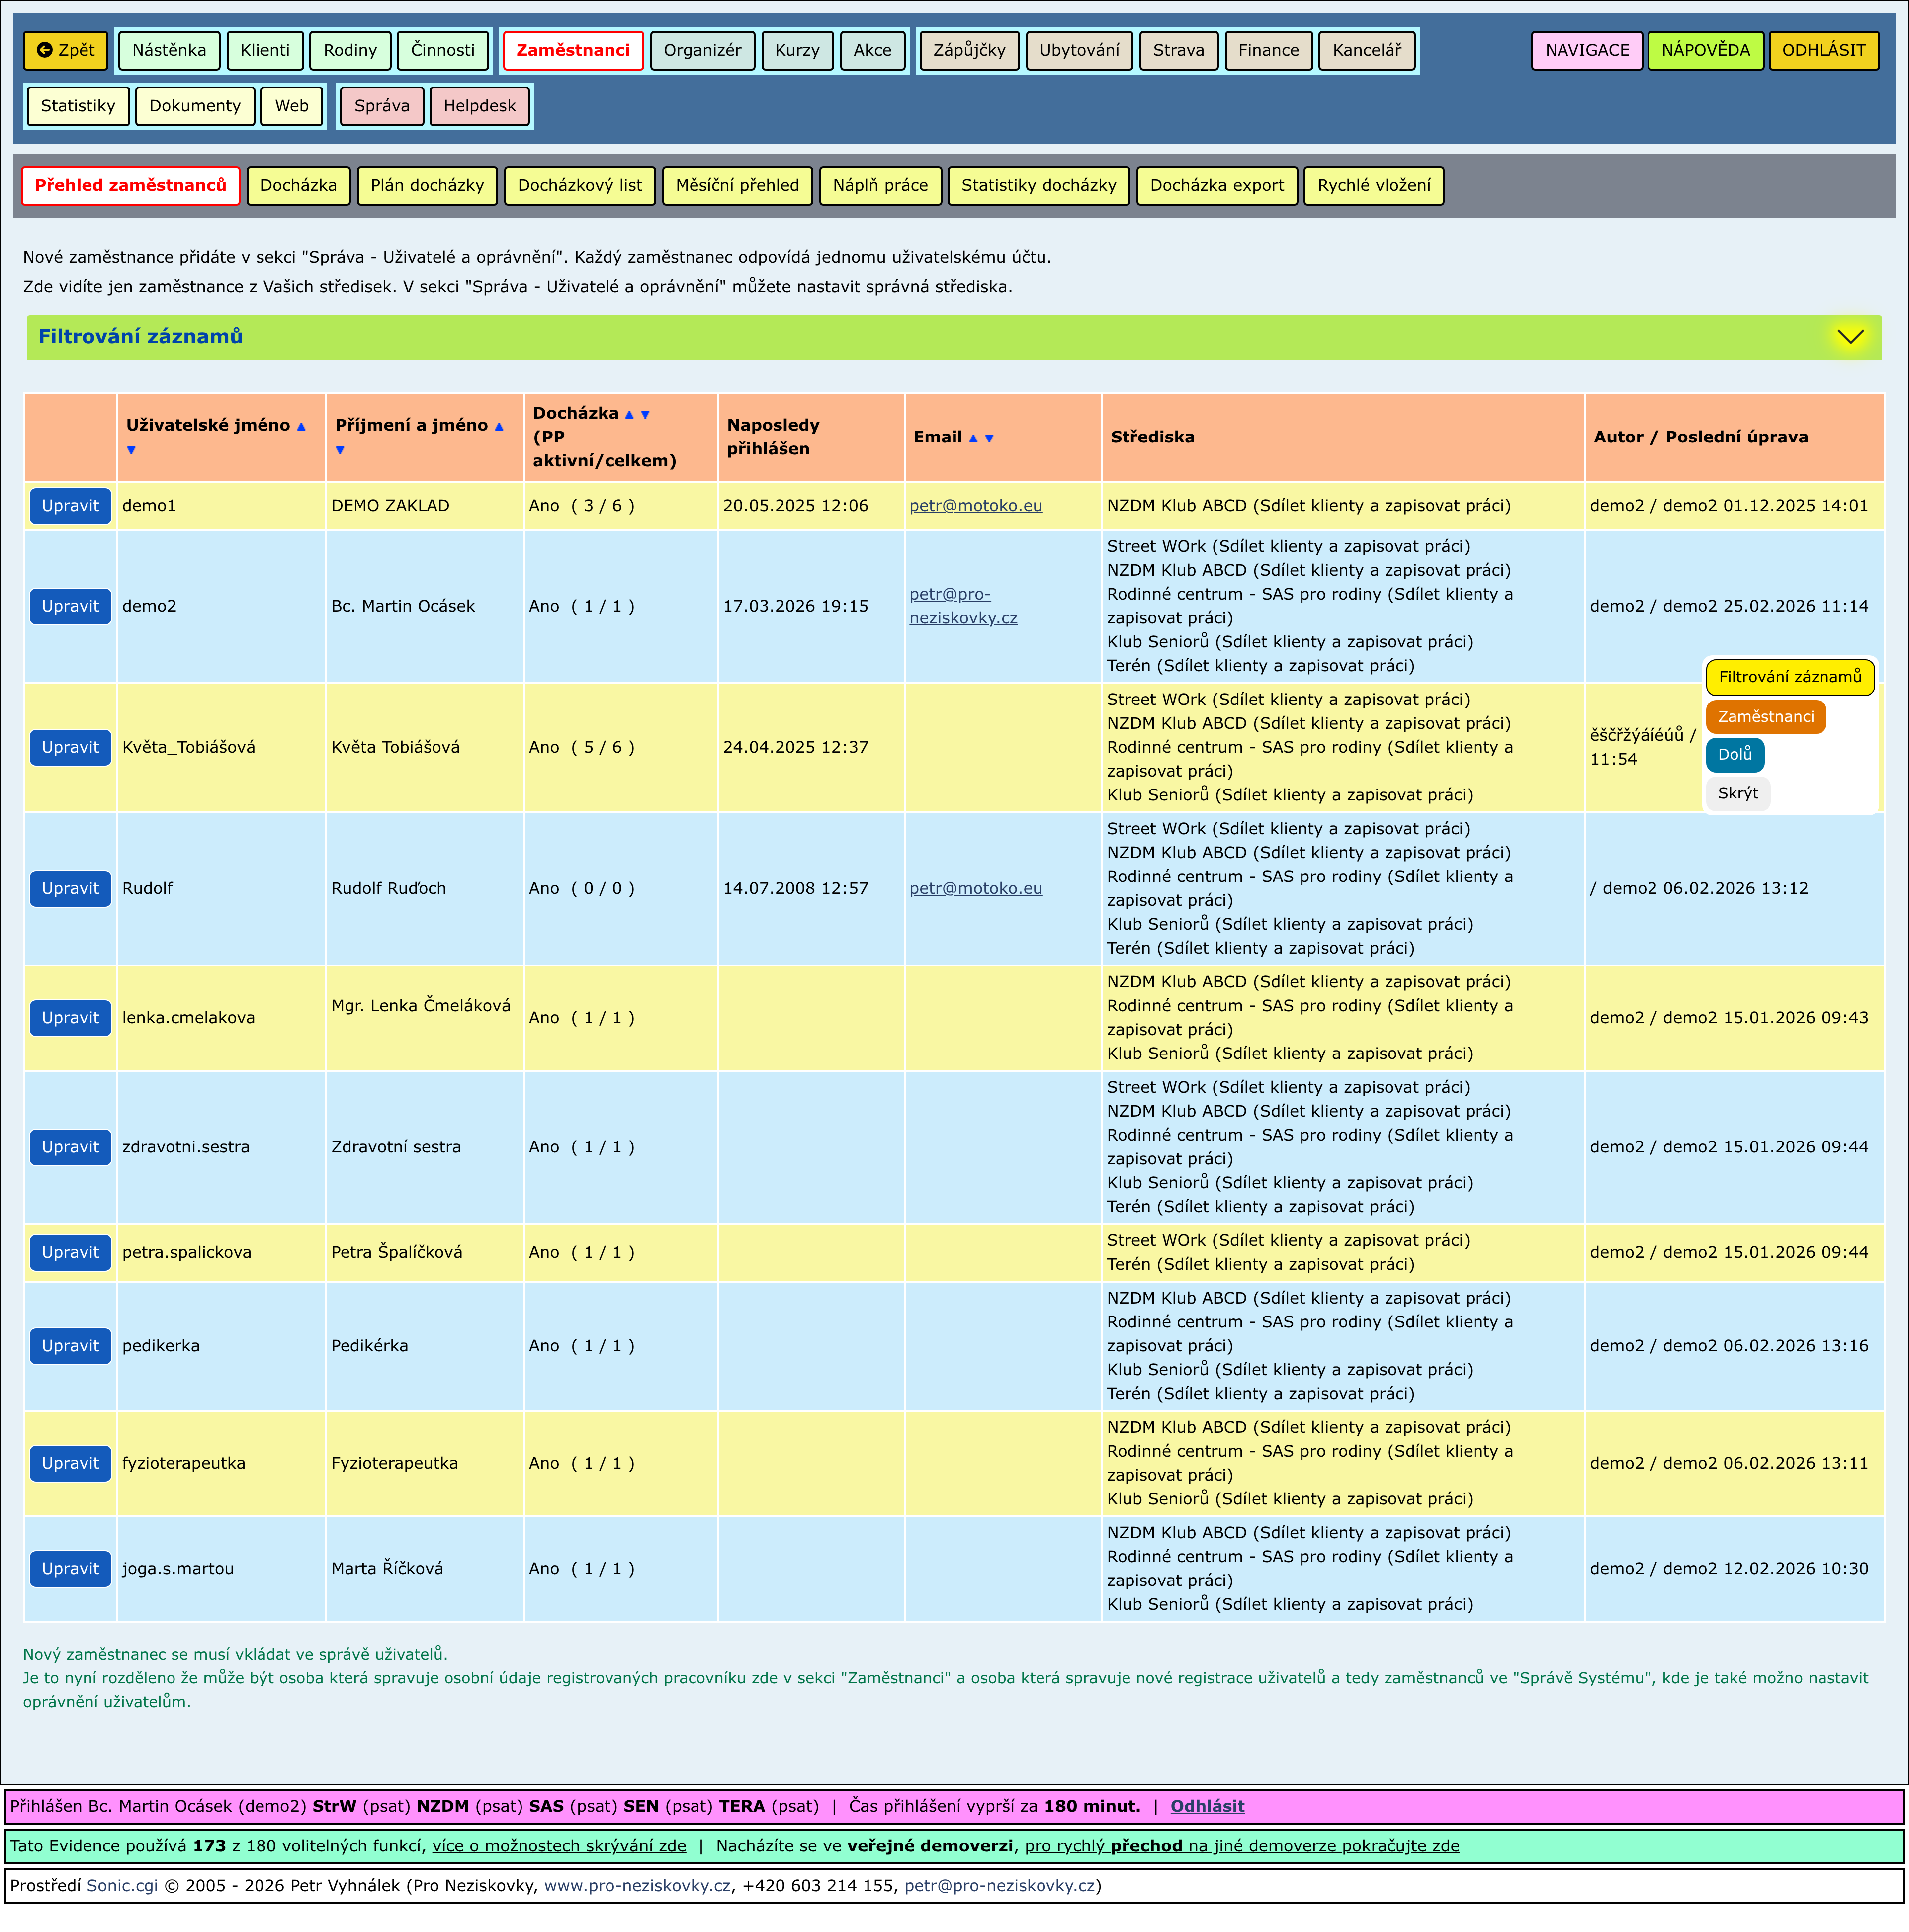Image resolution: width=1909 pixels, height=1932 pixels.
Task: Sort Email column ascending arrow
Action: pyautogui.click(x=973, y=439)
